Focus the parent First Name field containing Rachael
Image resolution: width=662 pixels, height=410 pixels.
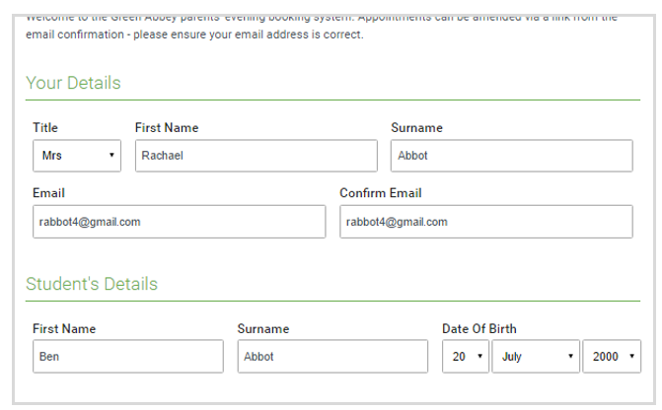[257, 156]
